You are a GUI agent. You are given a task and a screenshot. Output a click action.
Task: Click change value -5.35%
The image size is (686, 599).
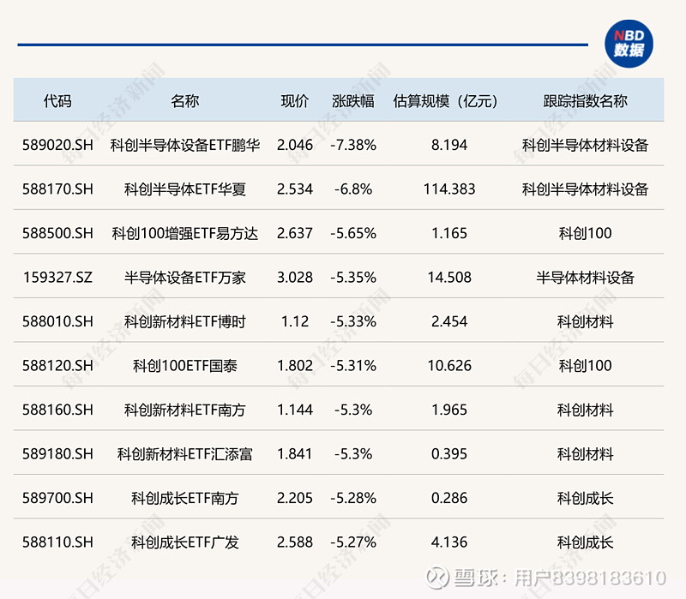(353, 277)
